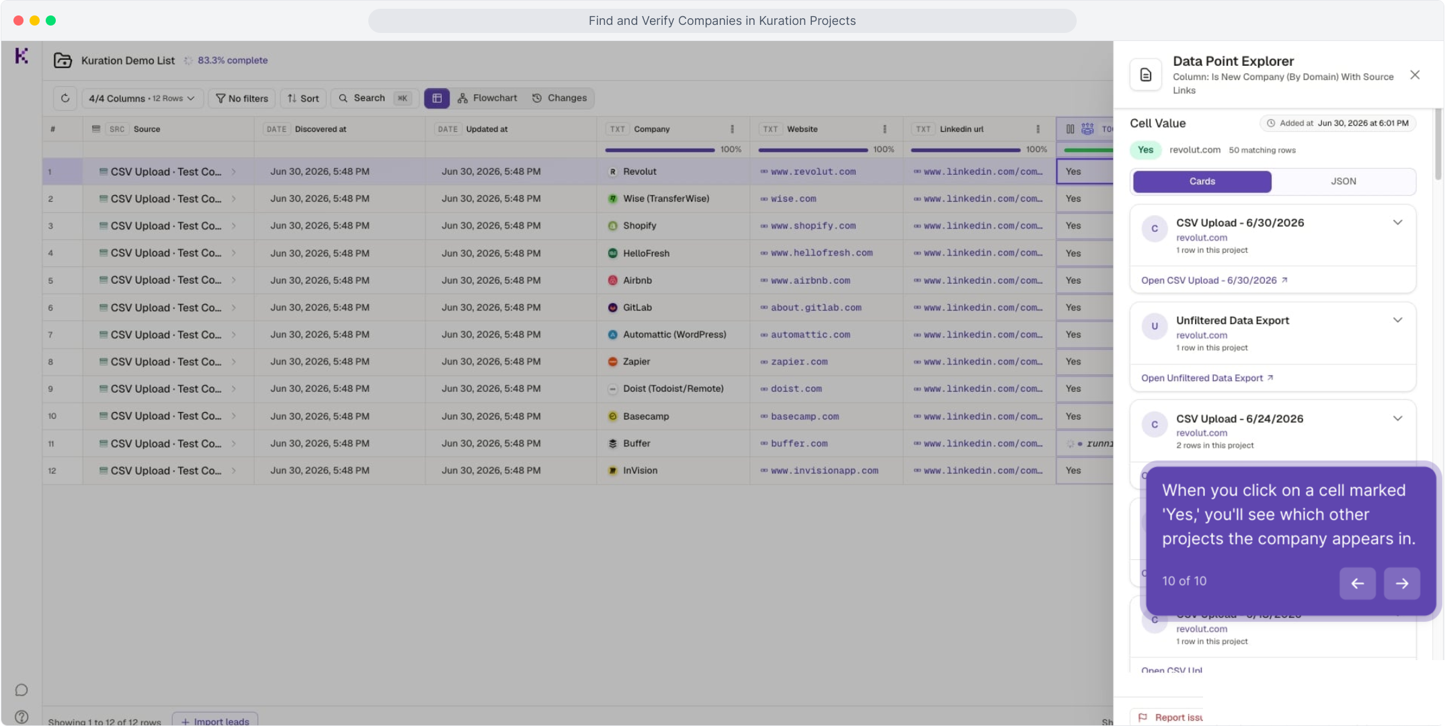Go to next tour step arrow
The width and height of the screenshot is (1445, 726).
(x=1401, y=583)
